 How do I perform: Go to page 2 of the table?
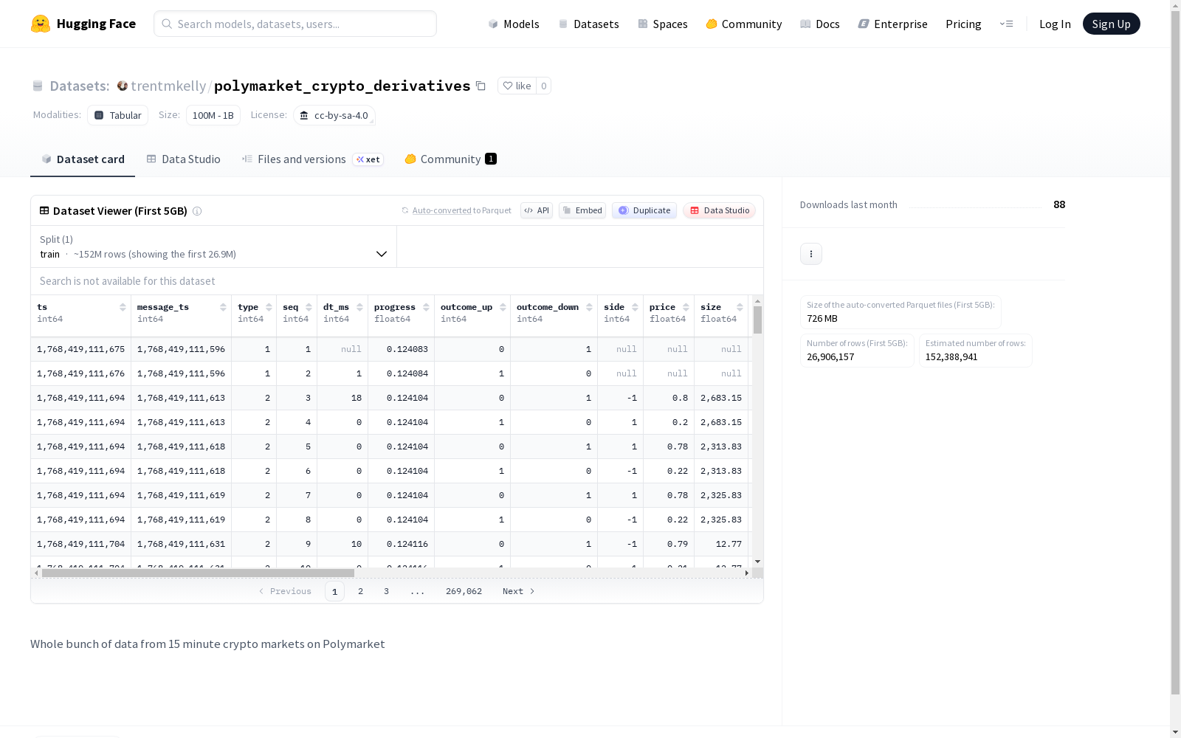360,591
